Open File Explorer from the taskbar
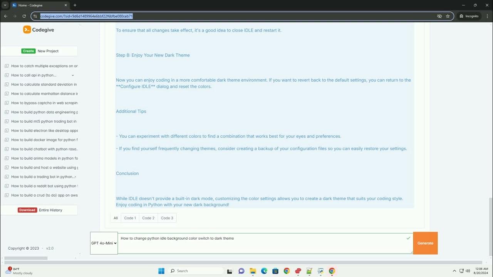The image size is (493, 277). [253, 271]
